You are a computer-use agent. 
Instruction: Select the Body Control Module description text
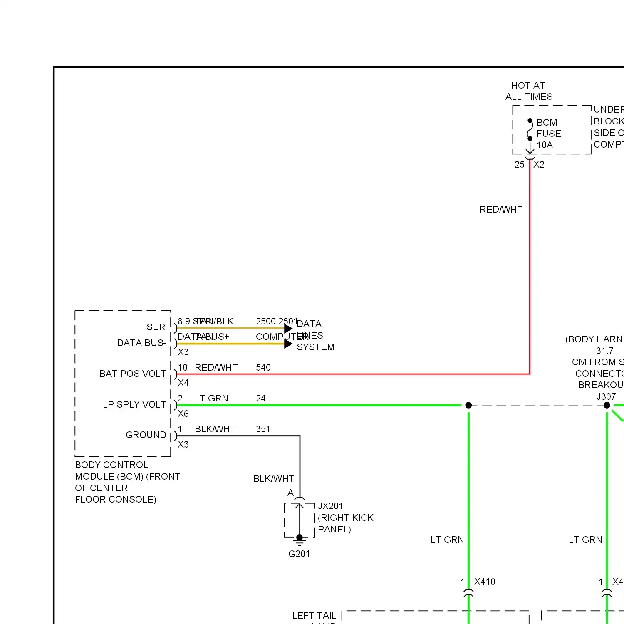pos(127,482)
